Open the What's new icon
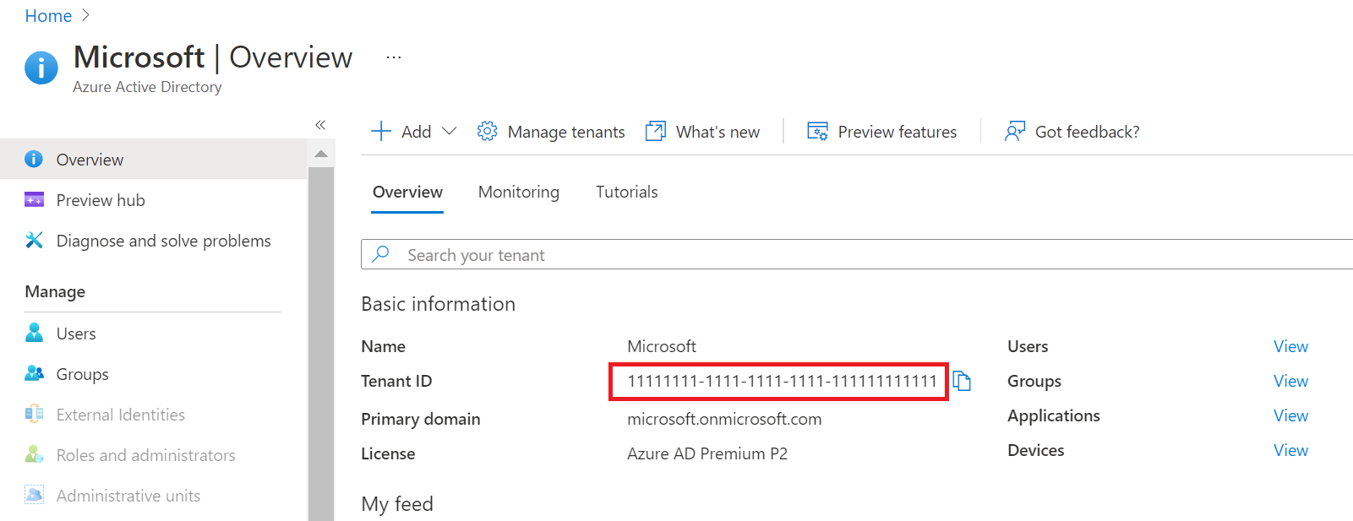The width and height of the screenshot is (1353, 521). [656, 131]
